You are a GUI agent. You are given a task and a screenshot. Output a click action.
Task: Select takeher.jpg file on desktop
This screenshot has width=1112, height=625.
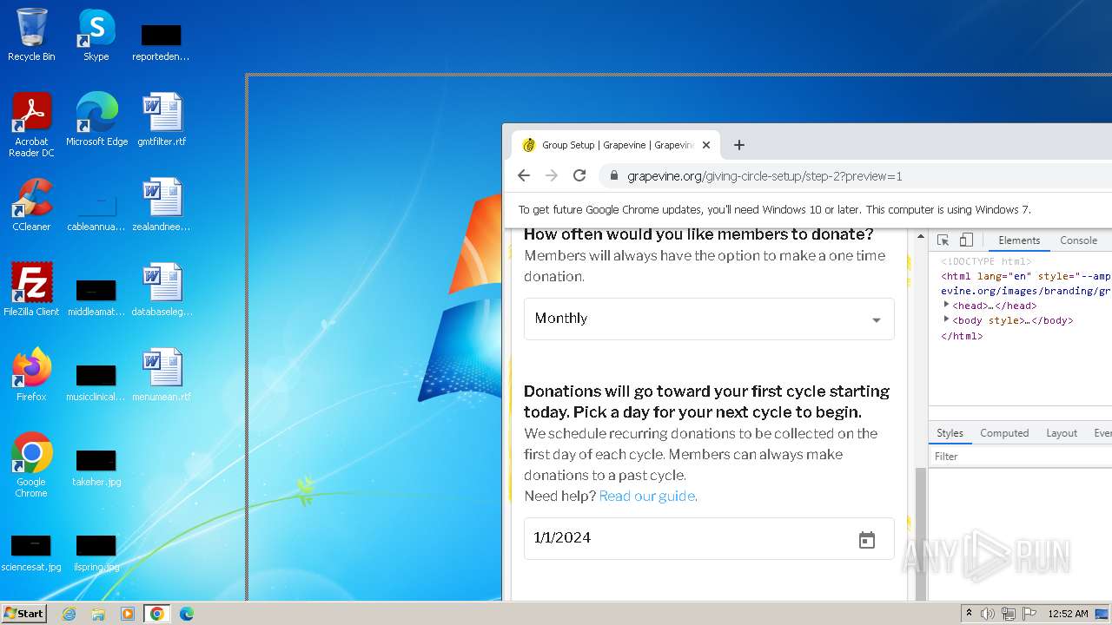pyautogui.click(x=96, y=469)
